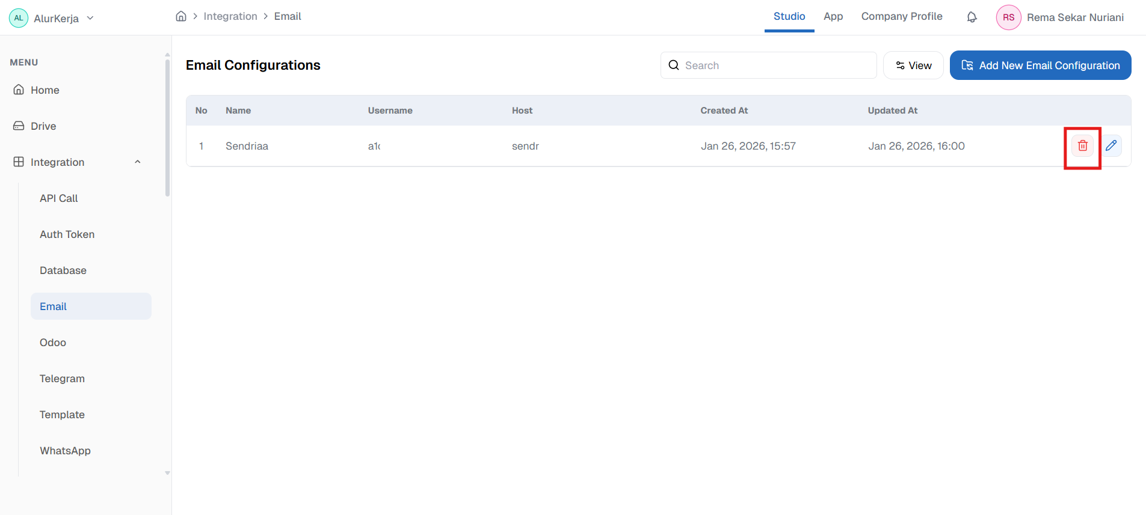
Task: Click Email in the breadcrumb
Action: 288,16
